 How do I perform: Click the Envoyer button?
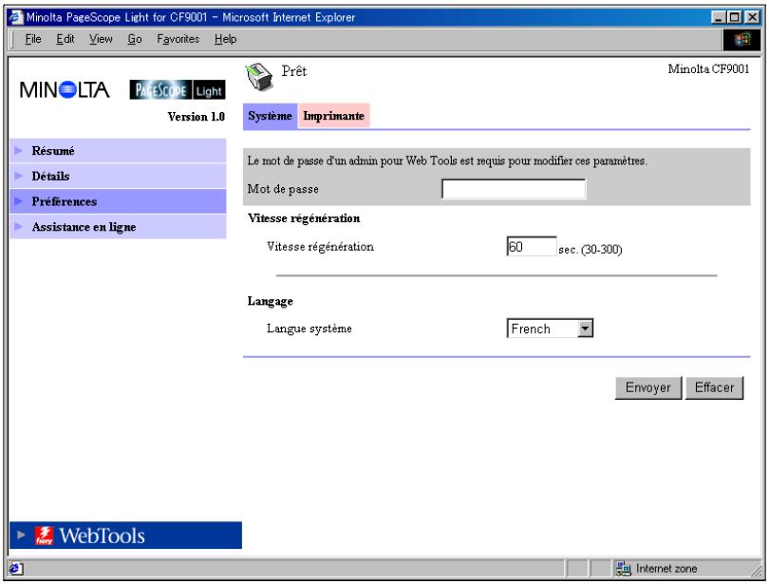648,387
